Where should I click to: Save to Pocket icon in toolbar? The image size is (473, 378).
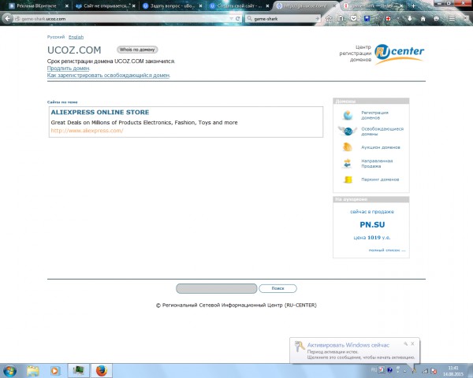click(x=353, y=19)
